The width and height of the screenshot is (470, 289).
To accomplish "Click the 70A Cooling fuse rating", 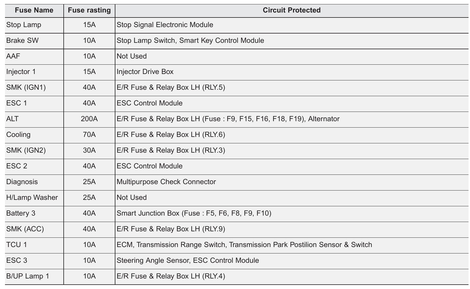I will 89,135.
